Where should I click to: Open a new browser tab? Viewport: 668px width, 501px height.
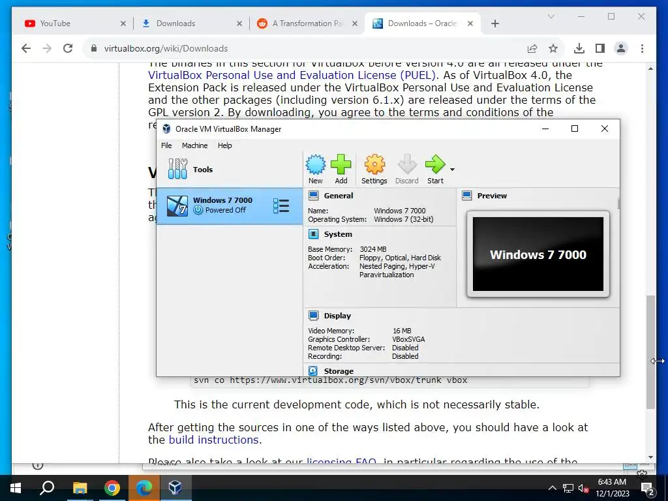point(494,23)
